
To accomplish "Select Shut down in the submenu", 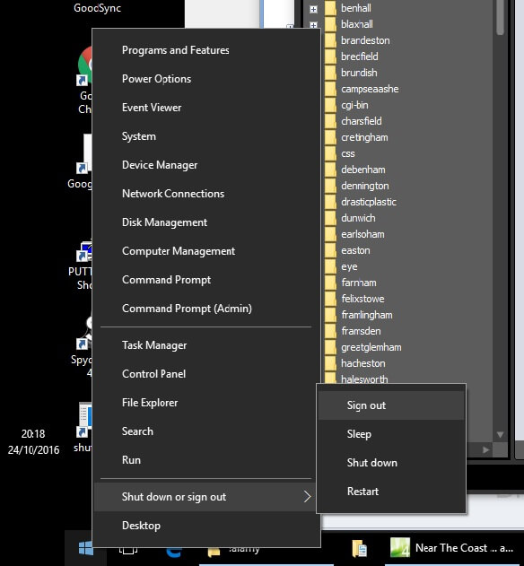I will pos(372,463).
